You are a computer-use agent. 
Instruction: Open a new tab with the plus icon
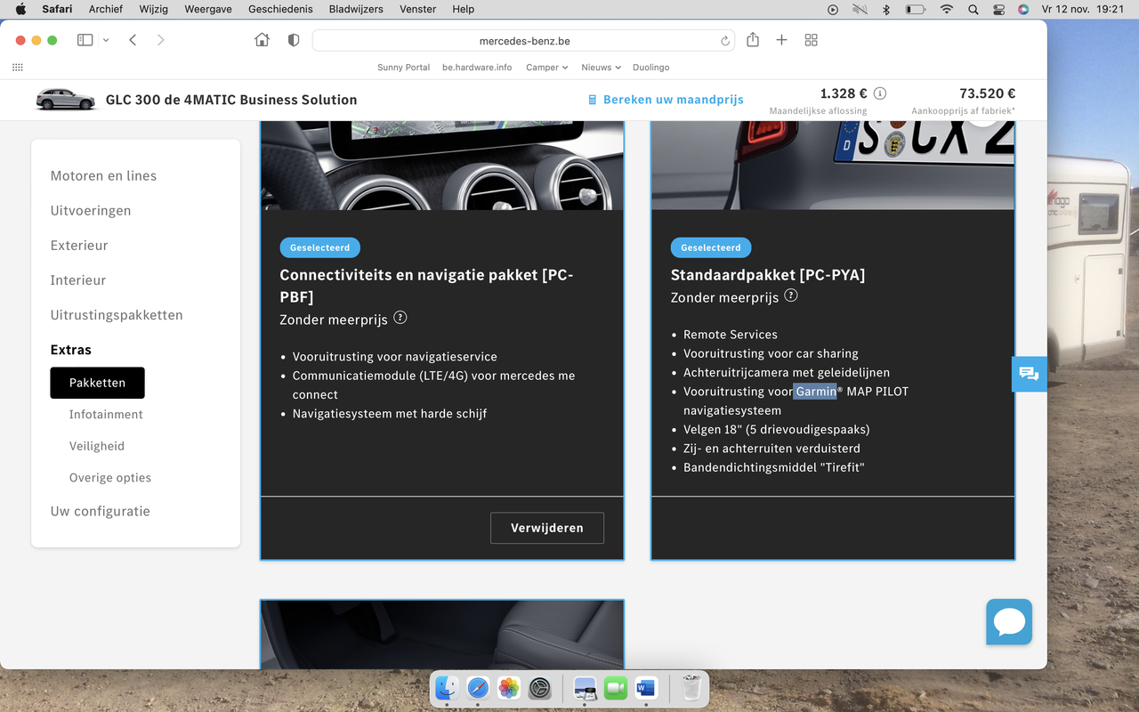pyautogui.click(x=781, y=40)
